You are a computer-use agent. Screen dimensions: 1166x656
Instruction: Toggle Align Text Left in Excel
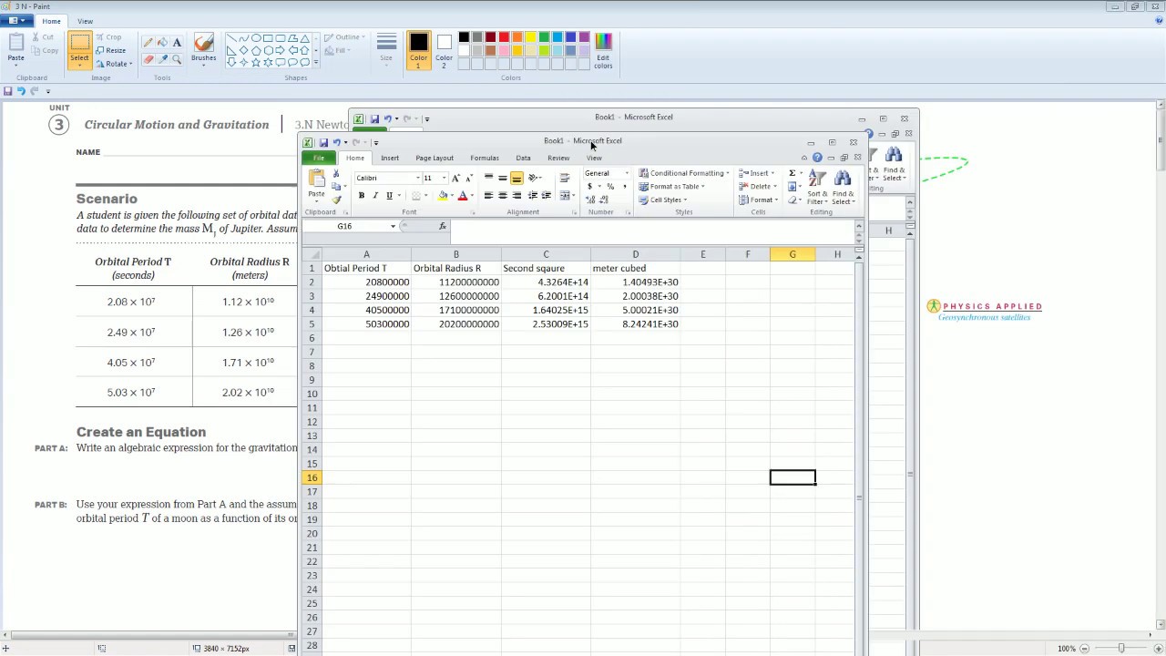click(488, 196)
